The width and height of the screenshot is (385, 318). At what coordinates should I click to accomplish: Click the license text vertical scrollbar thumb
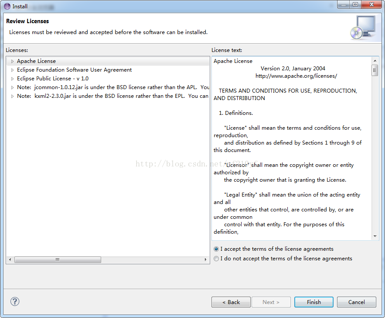click(375, 70)
